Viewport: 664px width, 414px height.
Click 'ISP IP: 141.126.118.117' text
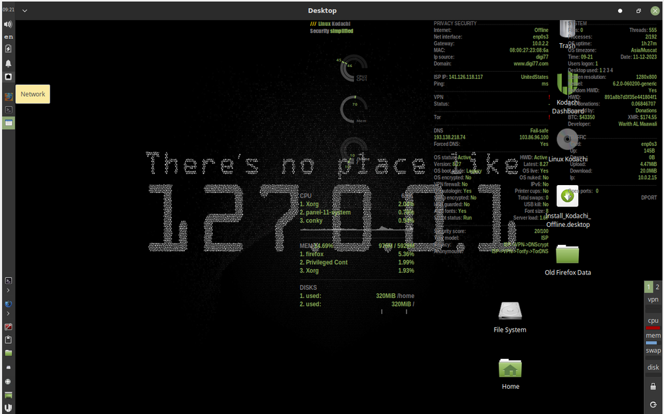click(458, 77)
